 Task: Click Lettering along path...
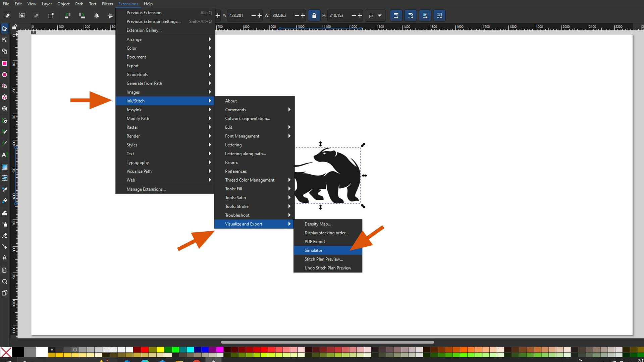pyautogui.click(x=254, y=154)
